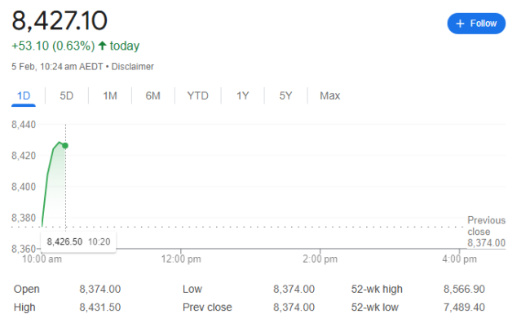View the 1Y chart range
This screenshot has width=530, height=323.
(x=242, y=96)
